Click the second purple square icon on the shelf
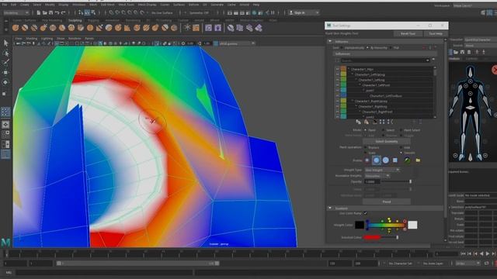497x279 pixels. tap(217, 28)
